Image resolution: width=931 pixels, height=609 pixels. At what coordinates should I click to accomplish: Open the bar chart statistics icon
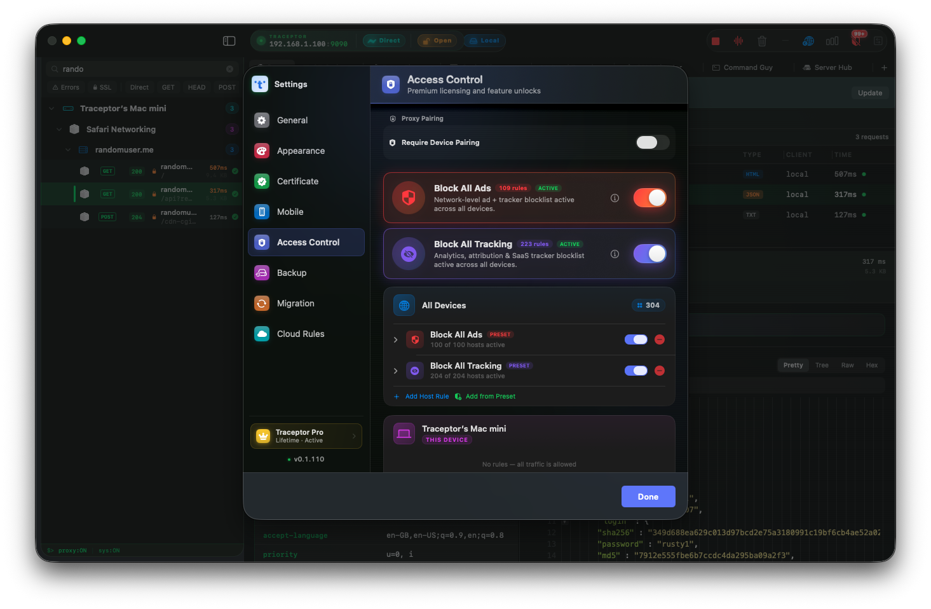click(x=832, y=41)
